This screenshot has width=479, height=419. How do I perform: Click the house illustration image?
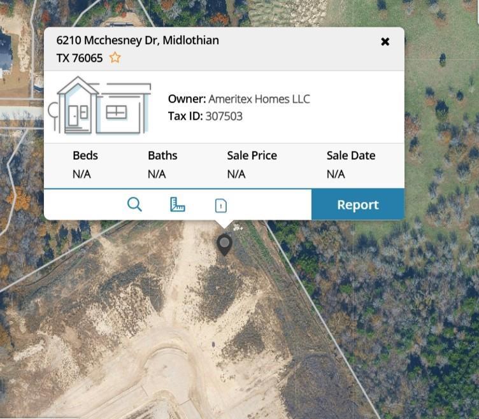(100, 106)
